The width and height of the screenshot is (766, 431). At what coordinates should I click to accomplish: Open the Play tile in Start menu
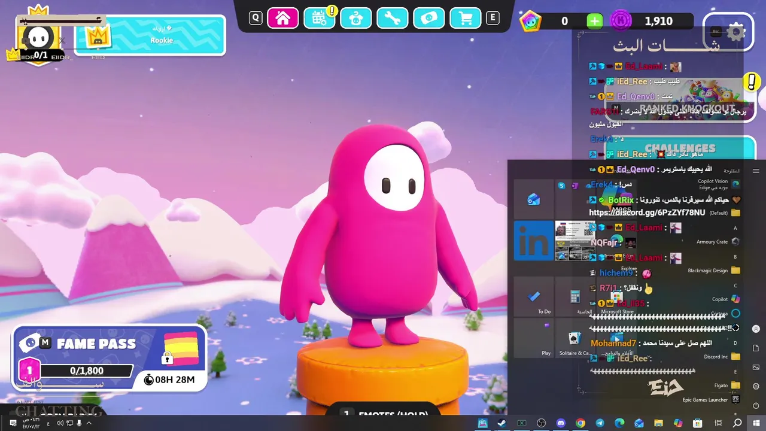[x=534, y=339]
